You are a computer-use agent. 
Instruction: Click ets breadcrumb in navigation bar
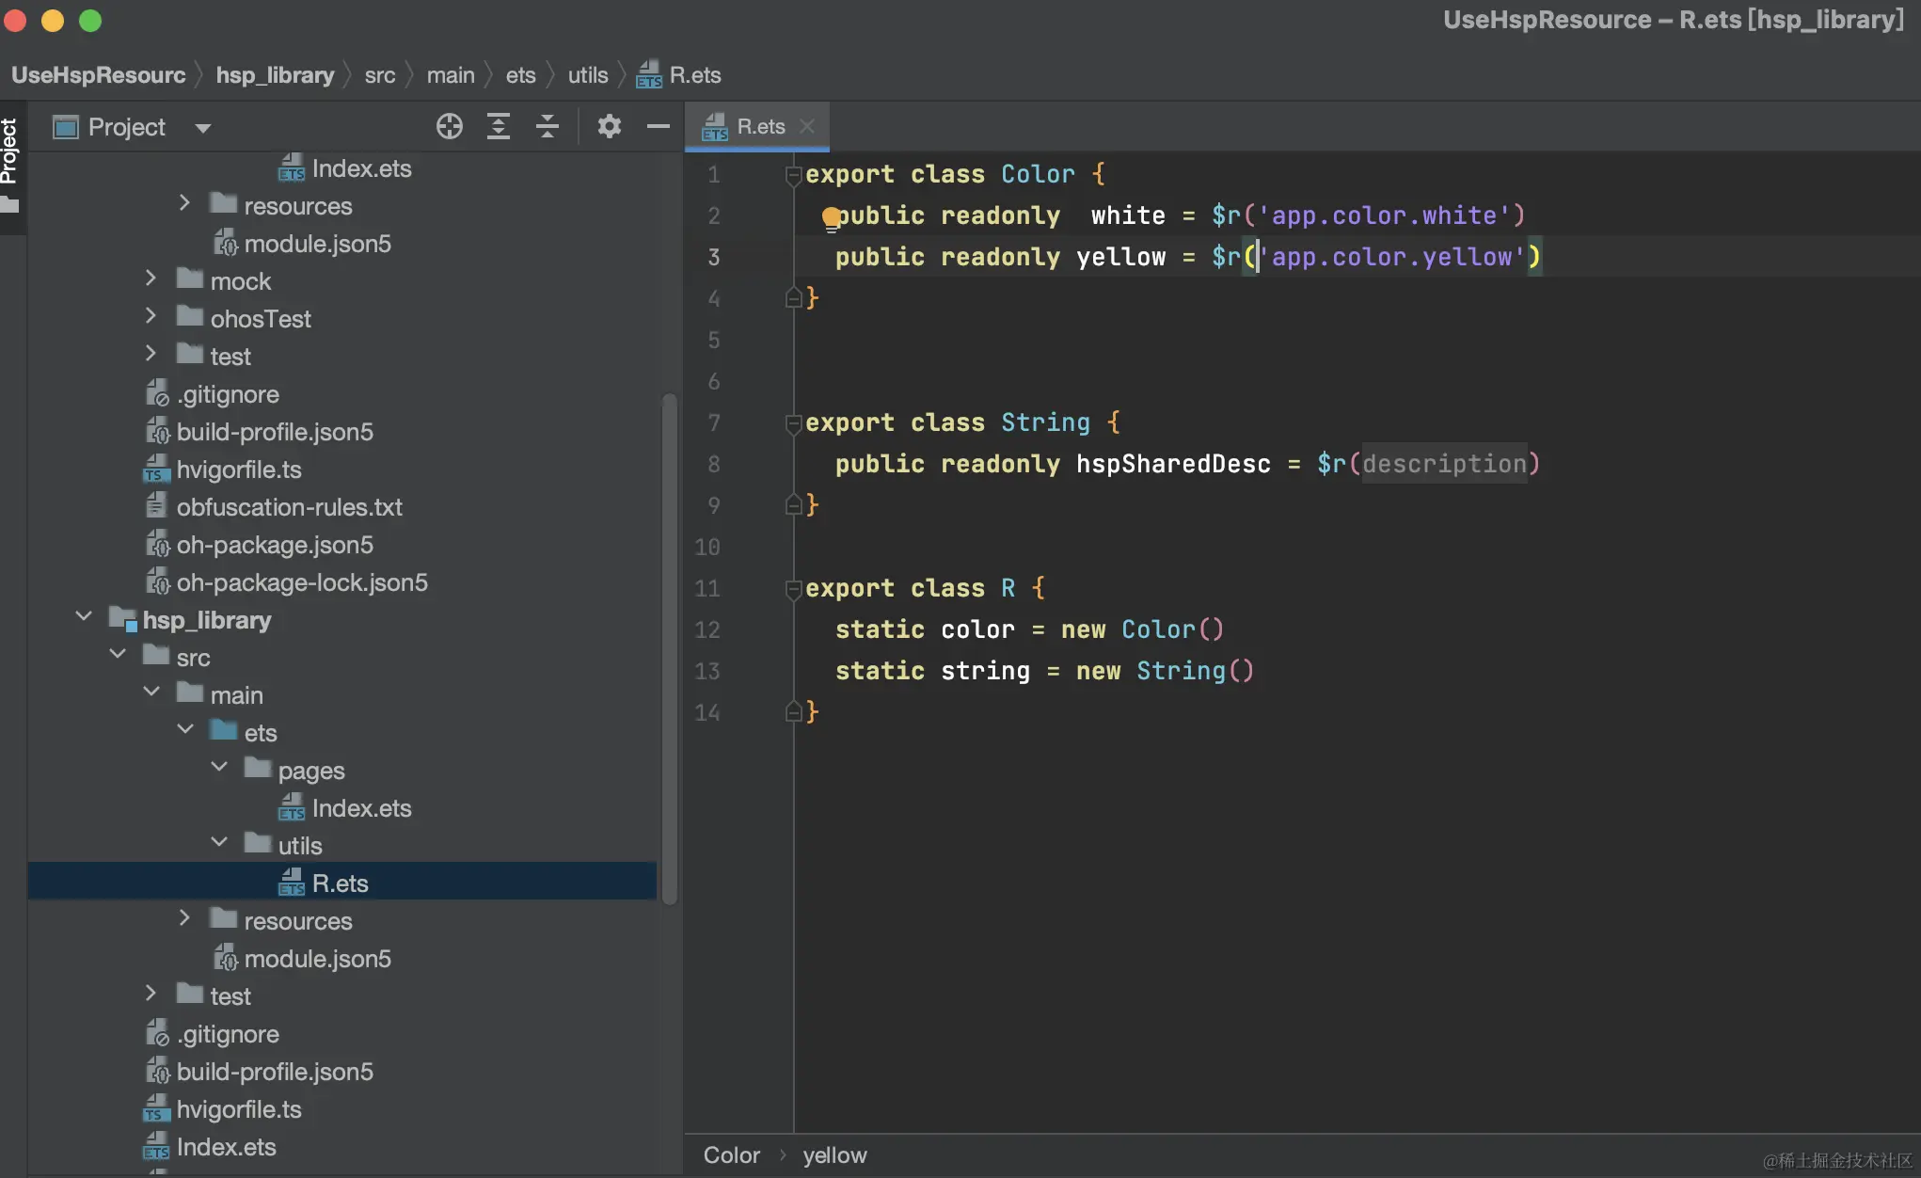[520, 75]
